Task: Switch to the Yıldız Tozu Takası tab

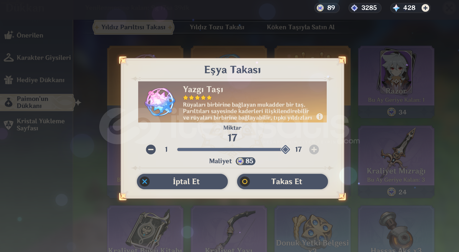Action: pyautogui.click(x=217, y=27)
